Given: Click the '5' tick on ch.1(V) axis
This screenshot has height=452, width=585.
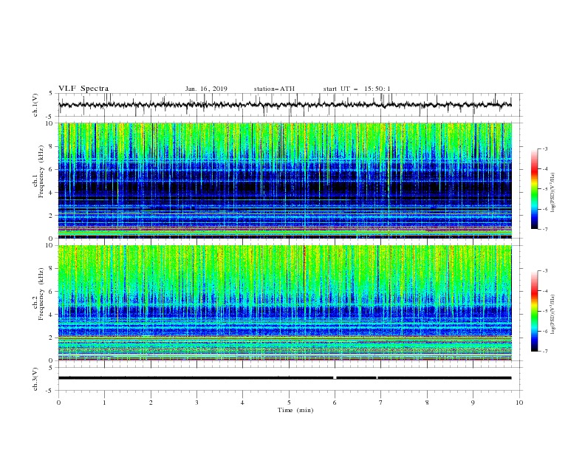Looking at the screenshot, I should pyautogui.click(x=52, y=93).
